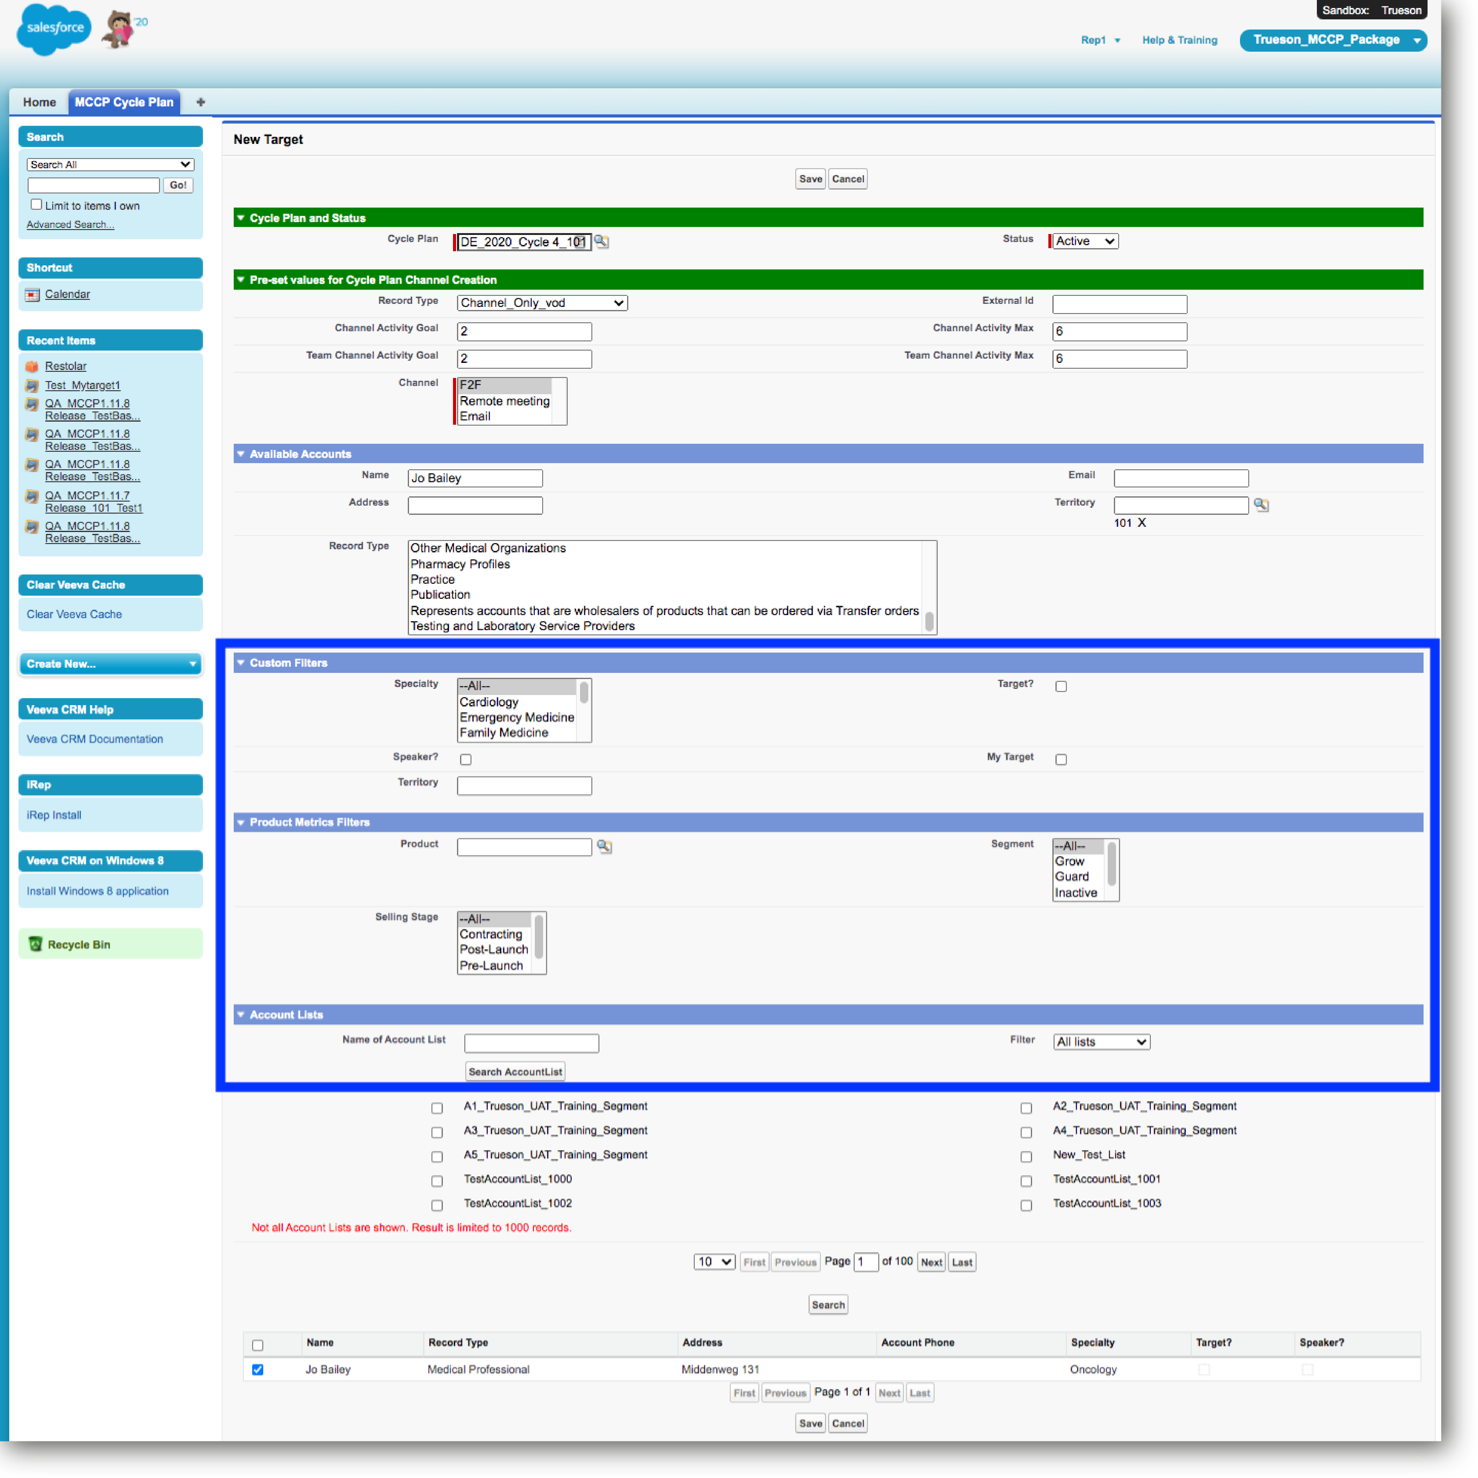1478x1478 pixels.
Task: Collapse the Available Accounts section
Action: point(241,454)
